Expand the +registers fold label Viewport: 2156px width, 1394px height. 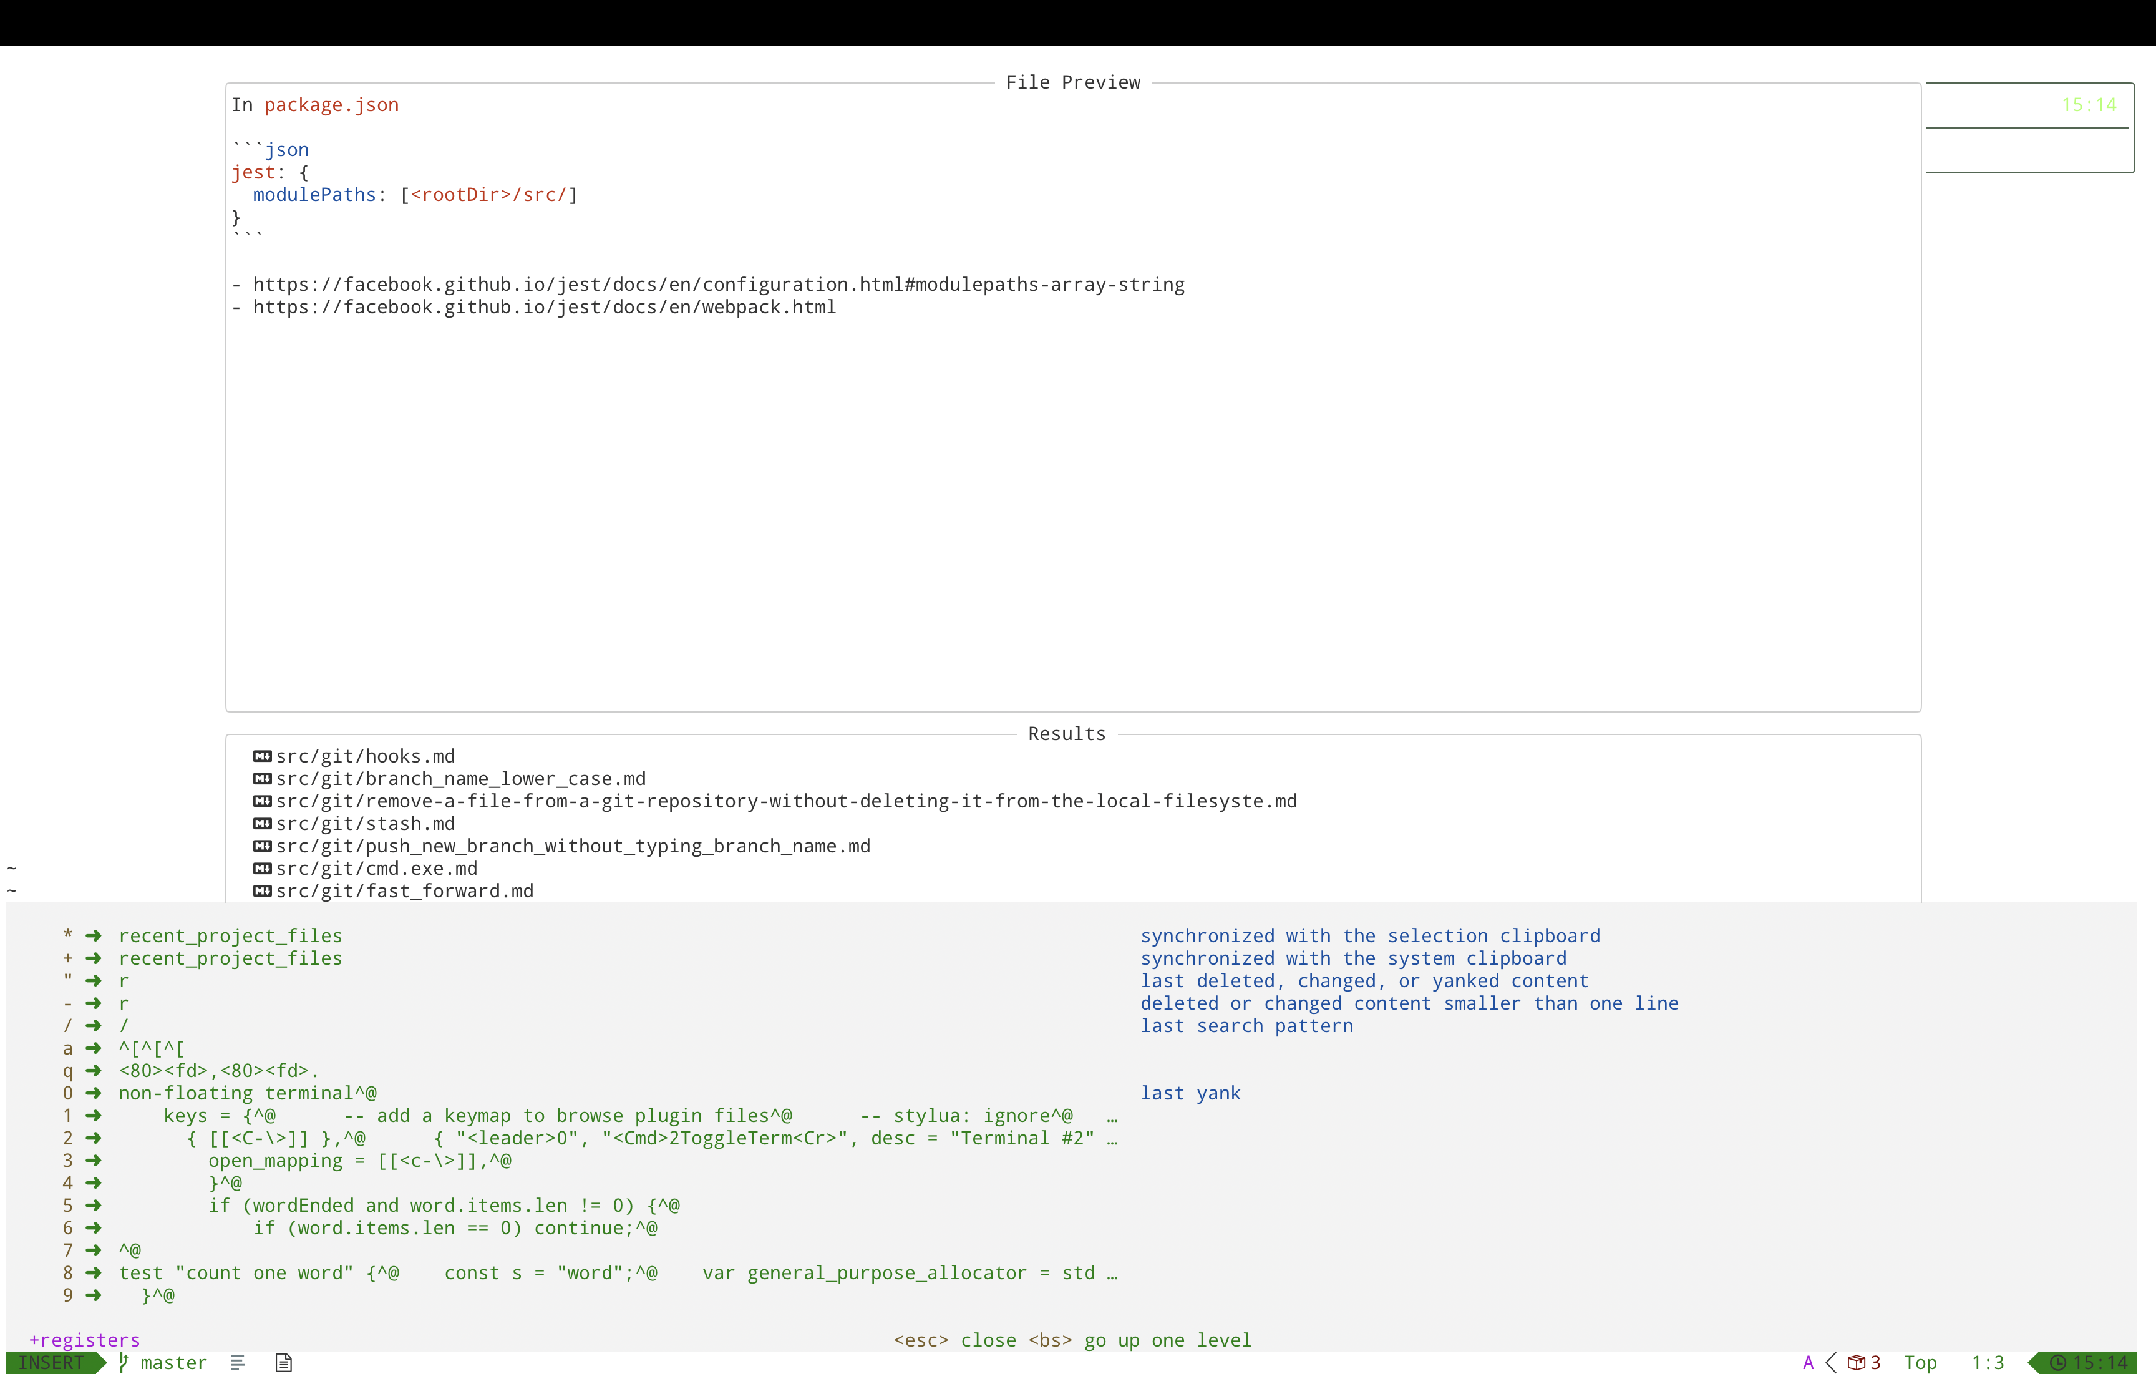click(x=85, y=1340)
